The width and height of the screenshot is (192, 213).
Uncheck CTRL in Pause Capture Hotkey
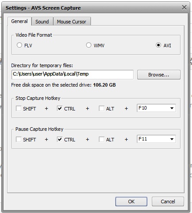click(x=60, y=139)
